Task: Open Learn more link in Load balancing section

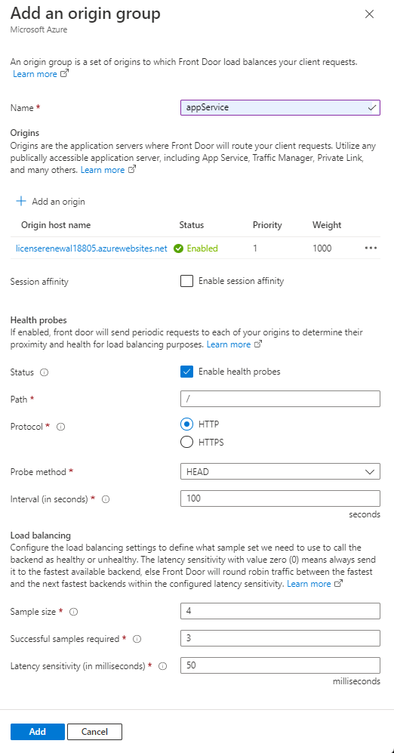Action: pyautogui.click(x=315, y=584)
